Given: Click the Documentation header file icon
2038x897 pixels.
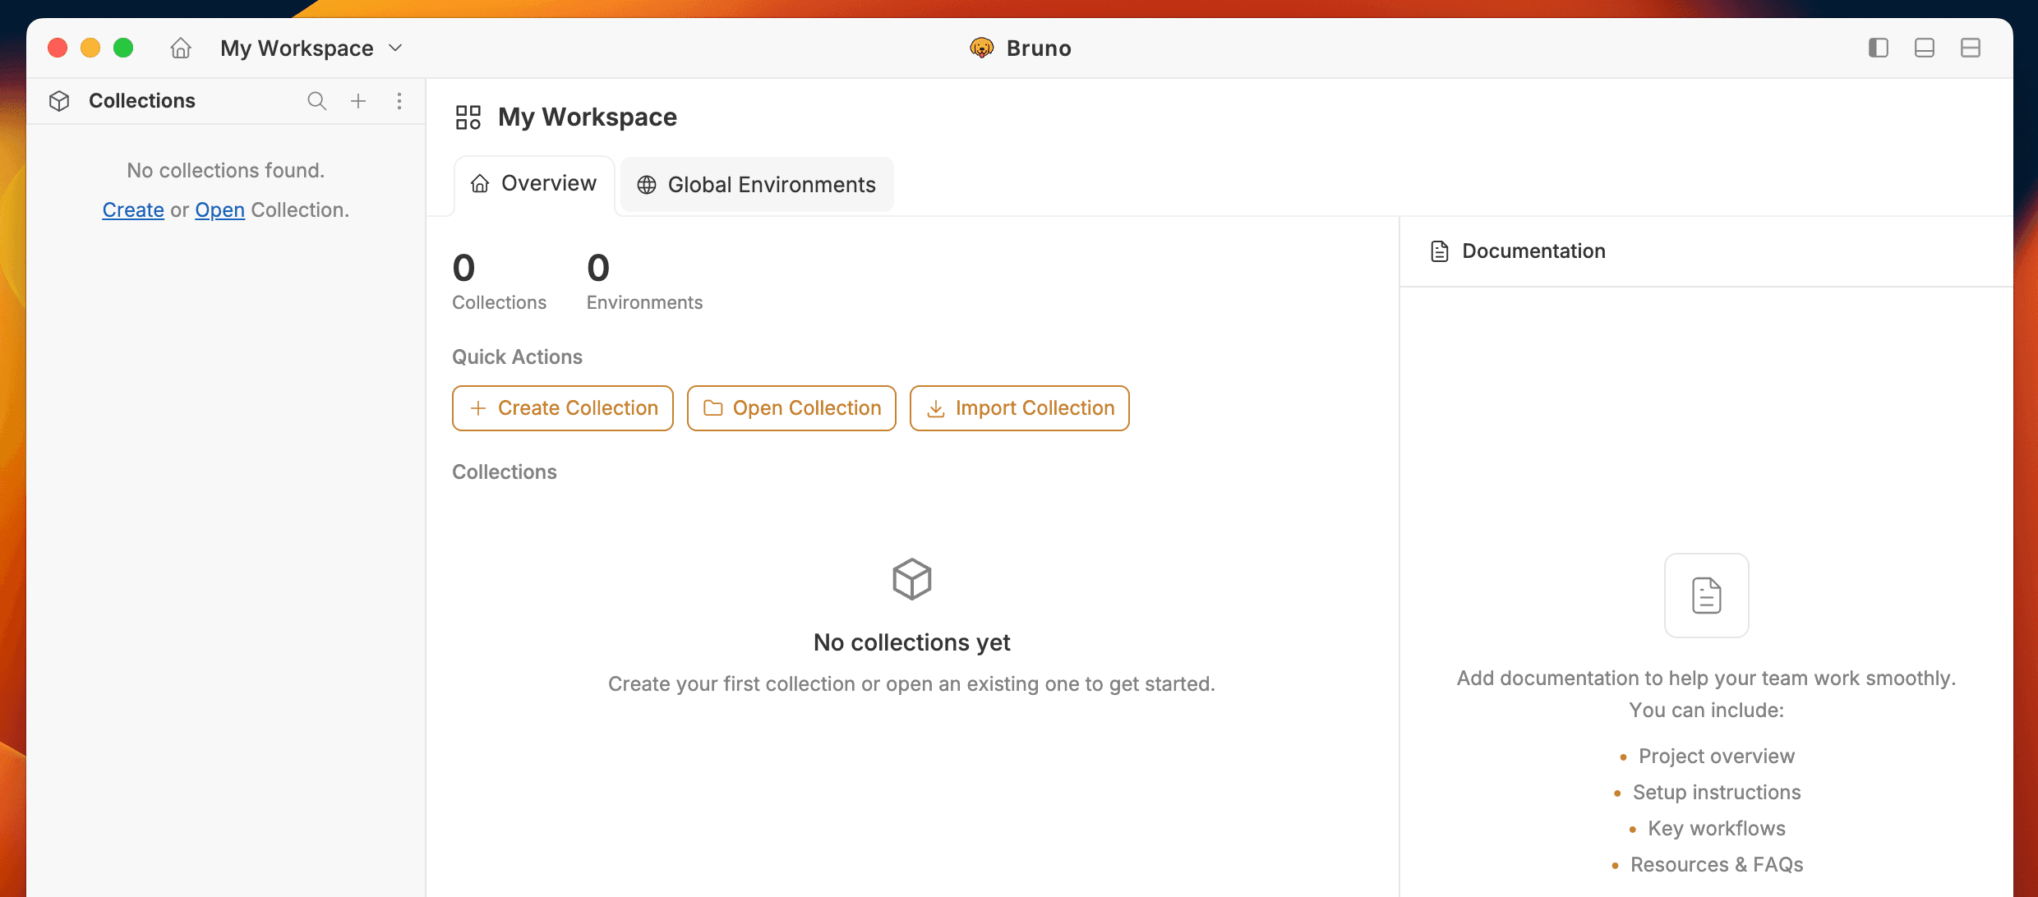Looking at the screenshot, I should (1439, 251).
